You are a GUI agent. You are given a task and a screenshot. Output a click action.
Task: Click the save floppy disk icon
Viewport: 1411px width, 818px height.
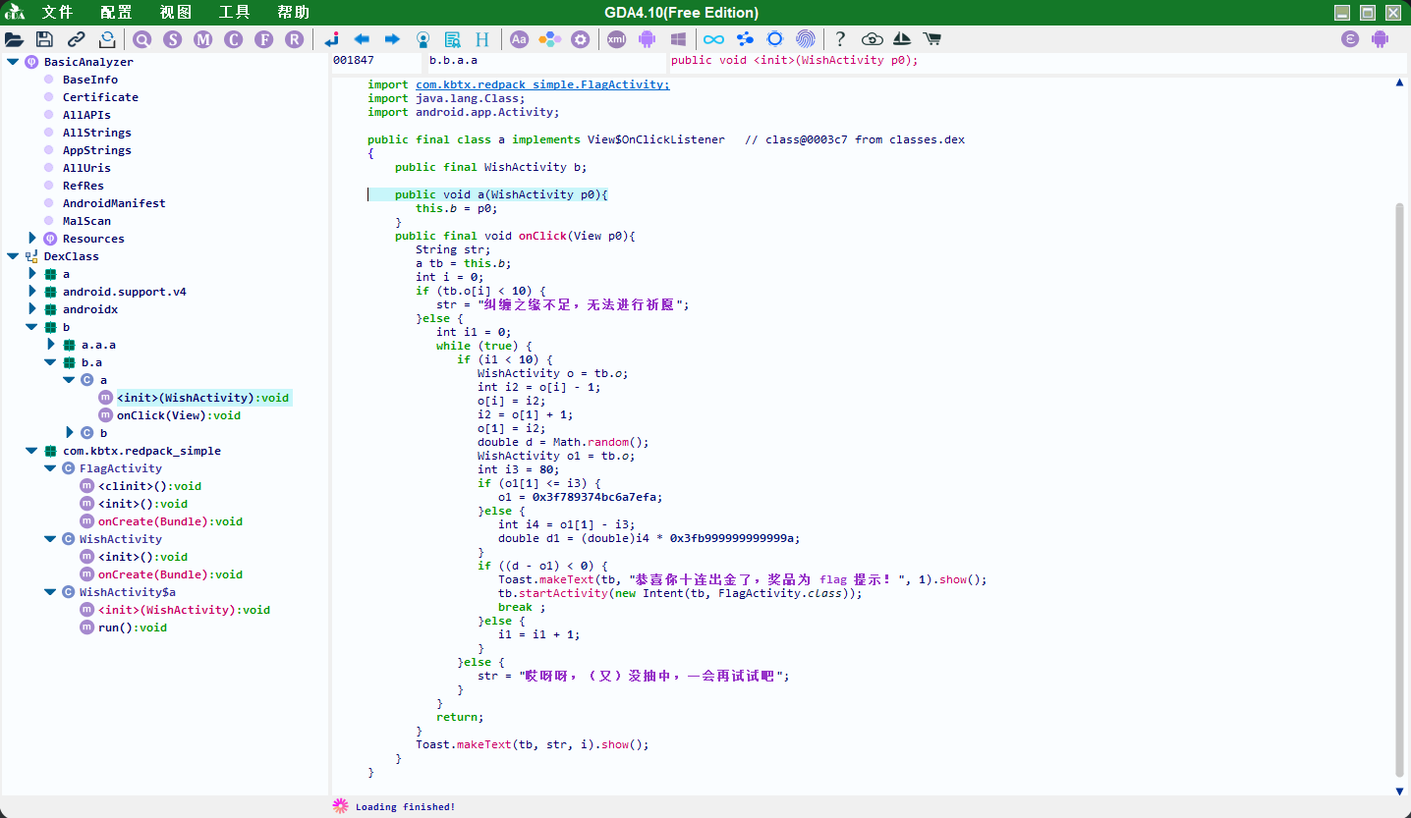(x=44, y=39)
